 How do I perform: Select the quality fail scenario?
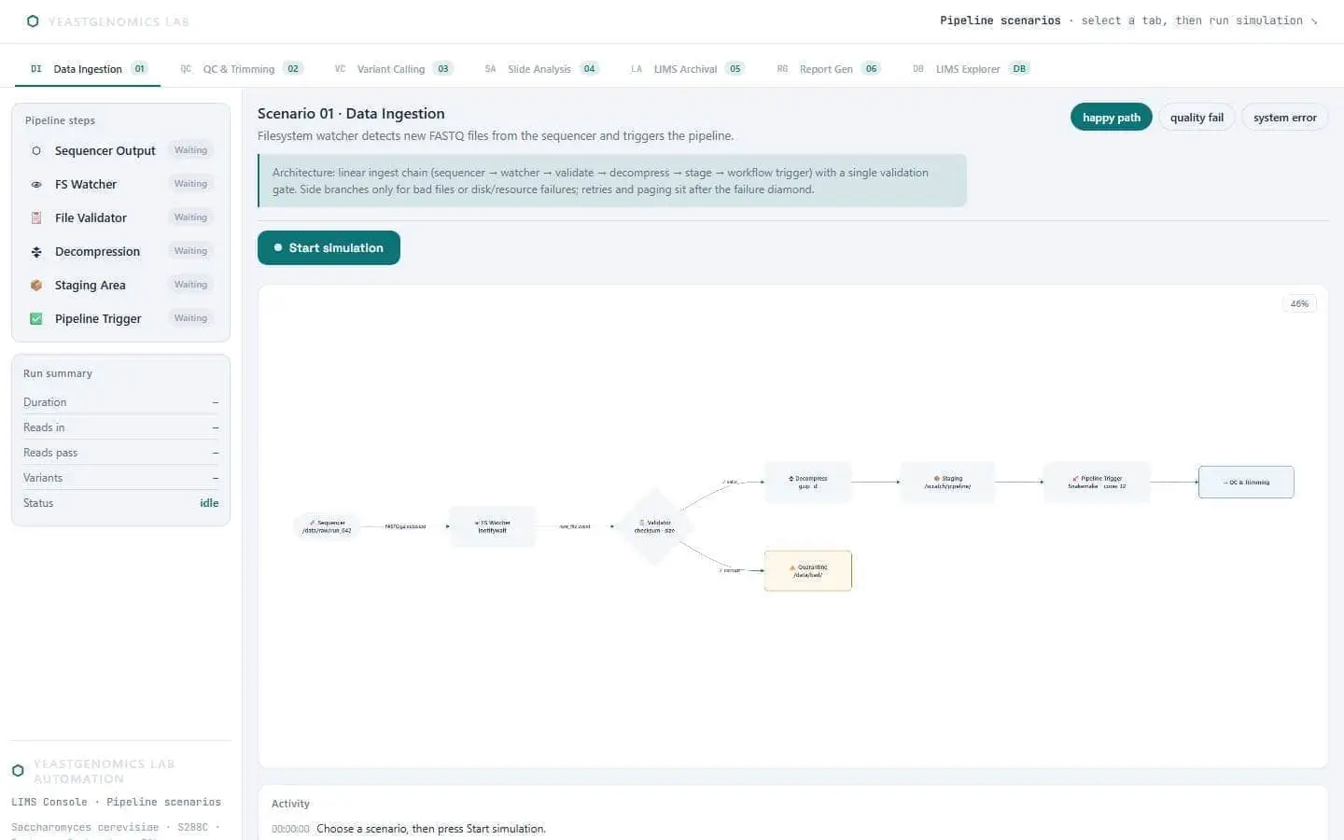[x=1197, y=118]
